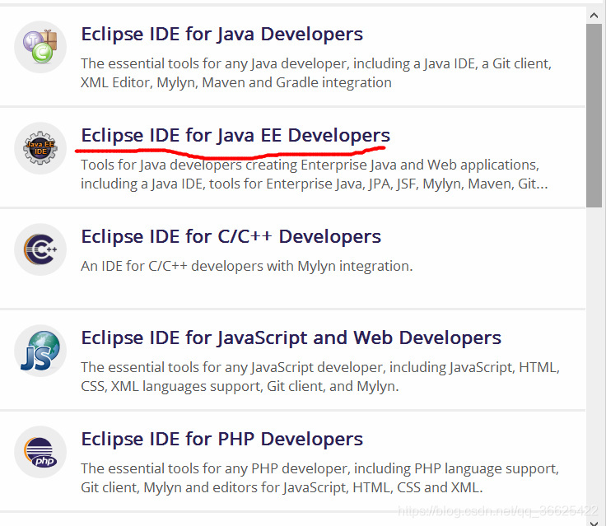Image resolution: width=606 pixels, height=526 pixels.
Task: Click the PHP Eclipse icon
Action: 40,452
